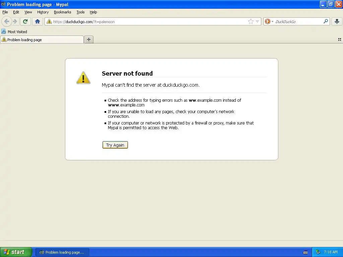343x257 pixels.
Task: Open the home page
Action: point(38,21)
